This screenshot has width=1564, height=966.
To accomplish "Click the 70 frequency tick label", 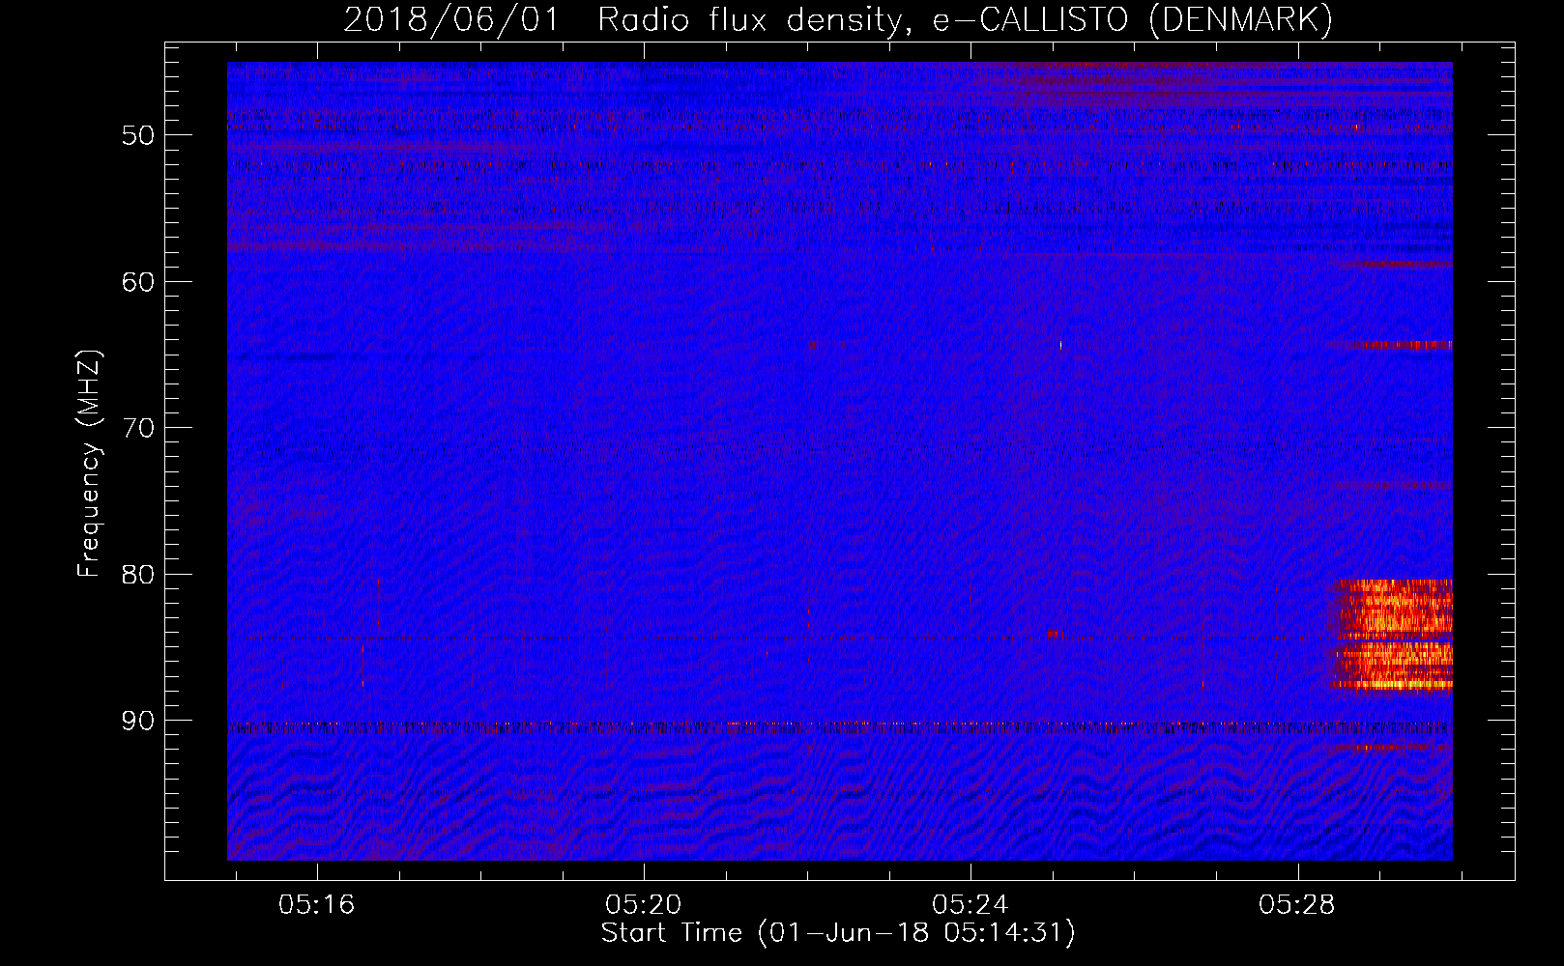I will pyautogui.click(x=138, y=428).
